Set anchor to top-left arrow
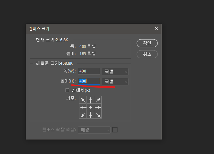The image size is (214, 154). click(83, 100)
